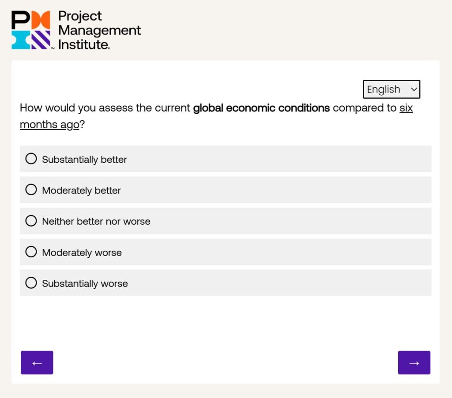Click the chevron on the language selector
The width and height of the screenshot is (452, 398).
(414, 89)
